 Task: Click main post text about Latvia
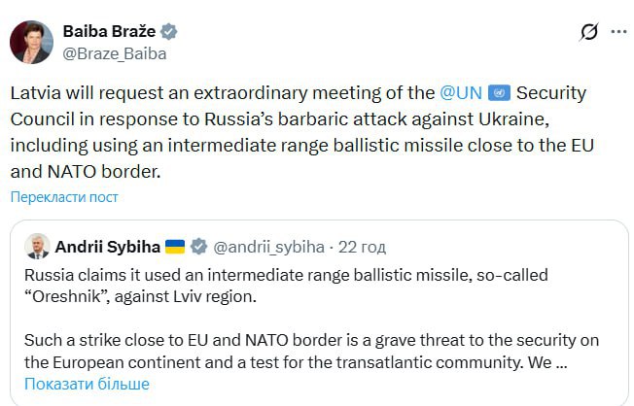coord(292,146)
